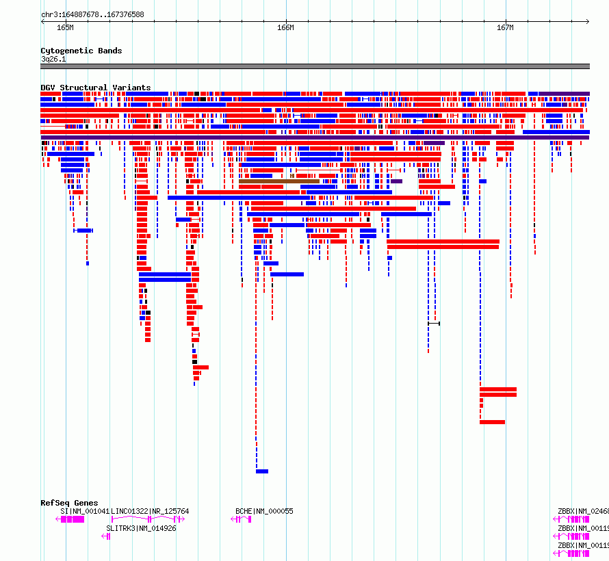Select the BCHE gene glyph
The width and height of the screenshot is (609, 561).
(241, 519)
